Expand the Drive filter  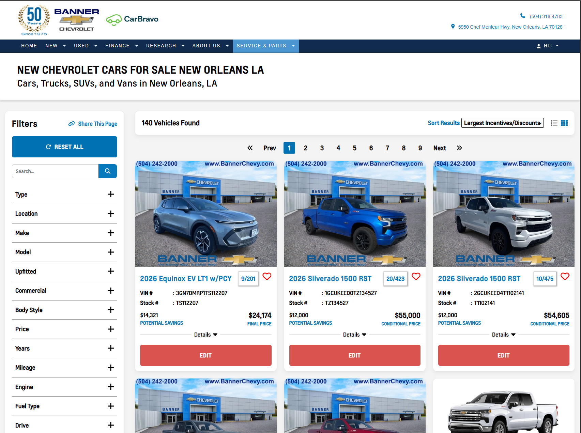pyautogui.click(x=64, y=425)
